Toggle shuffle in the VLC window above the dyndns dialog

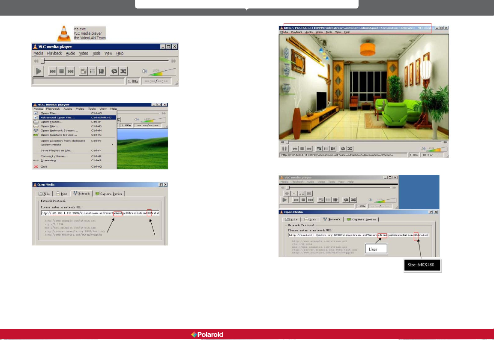pyautogui.click(x=353, y=200)
